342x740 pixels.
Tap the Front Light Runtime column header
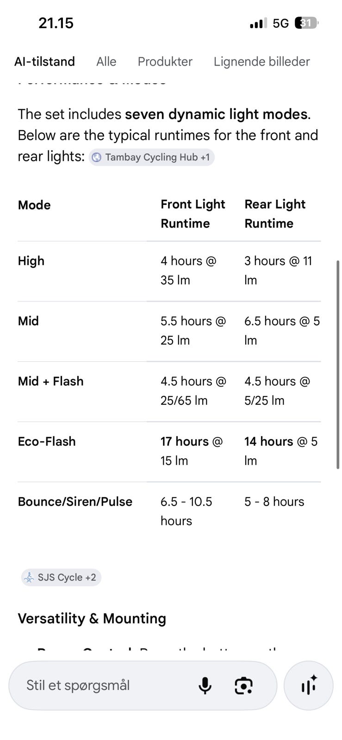pos(193,214)
